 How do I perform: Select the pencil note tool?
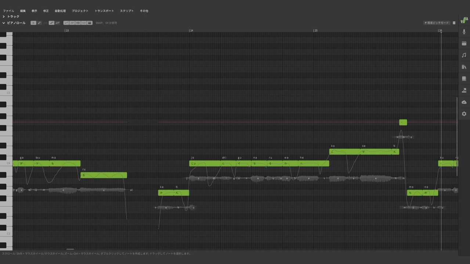[39, 23]
